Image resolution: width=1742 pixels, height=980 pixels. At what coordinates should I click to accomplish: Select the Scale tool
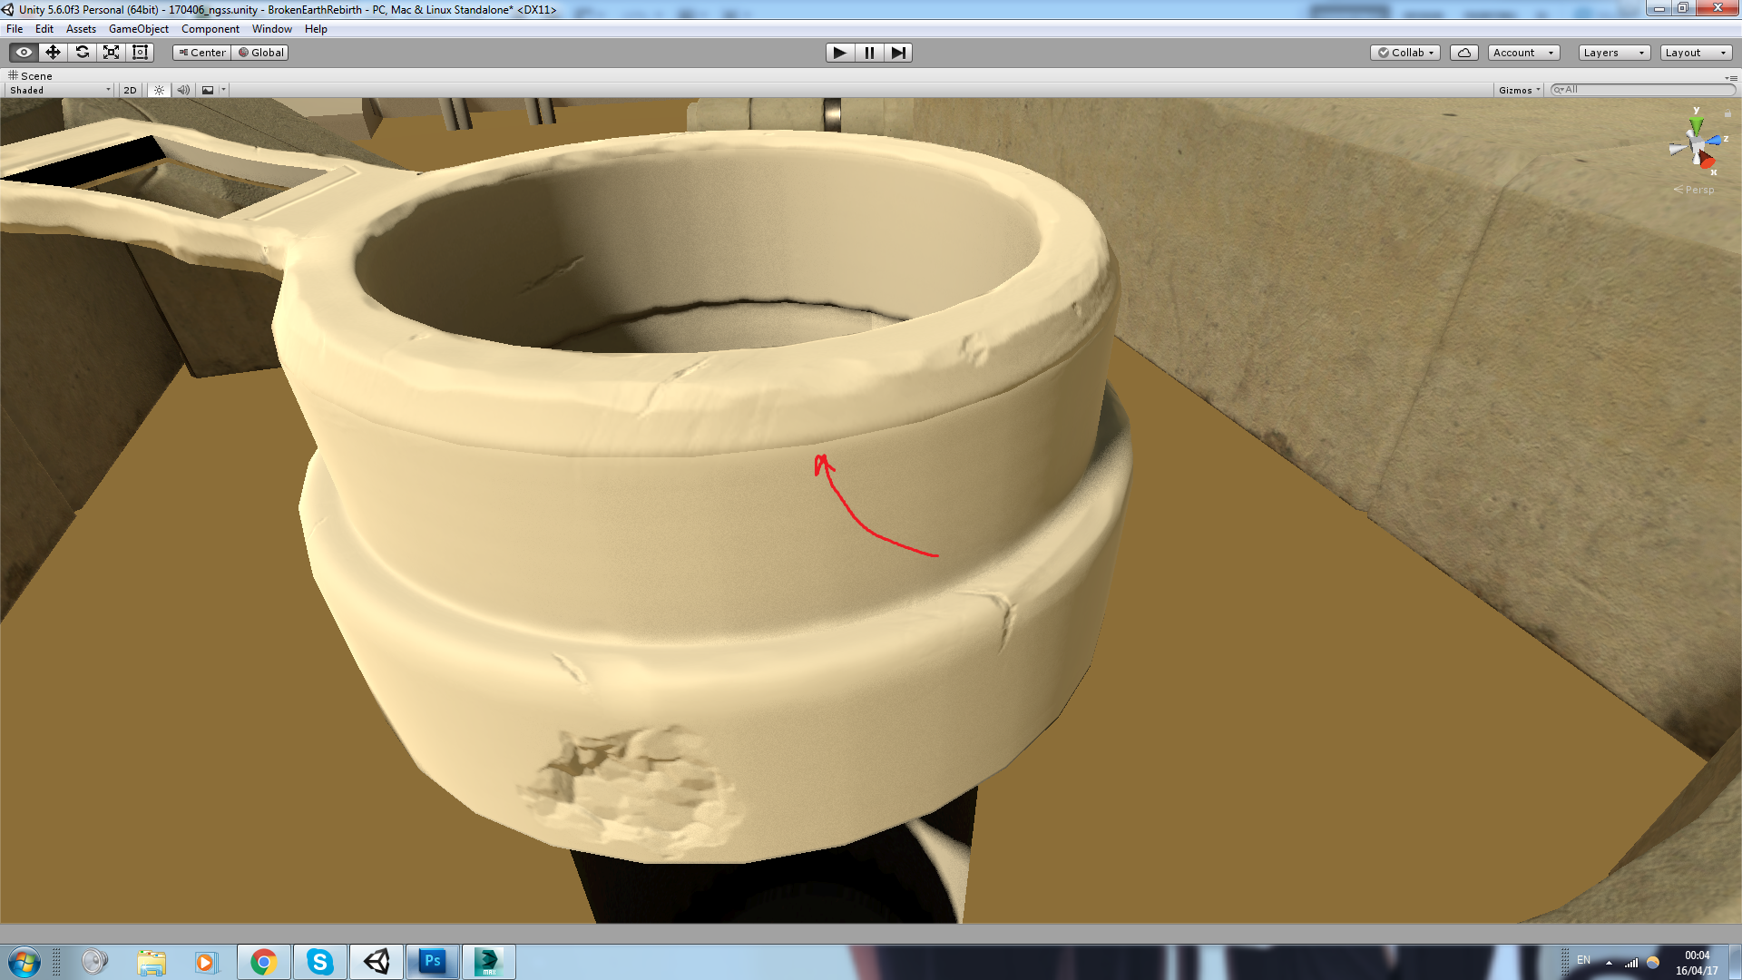click(x=111, y=52)
